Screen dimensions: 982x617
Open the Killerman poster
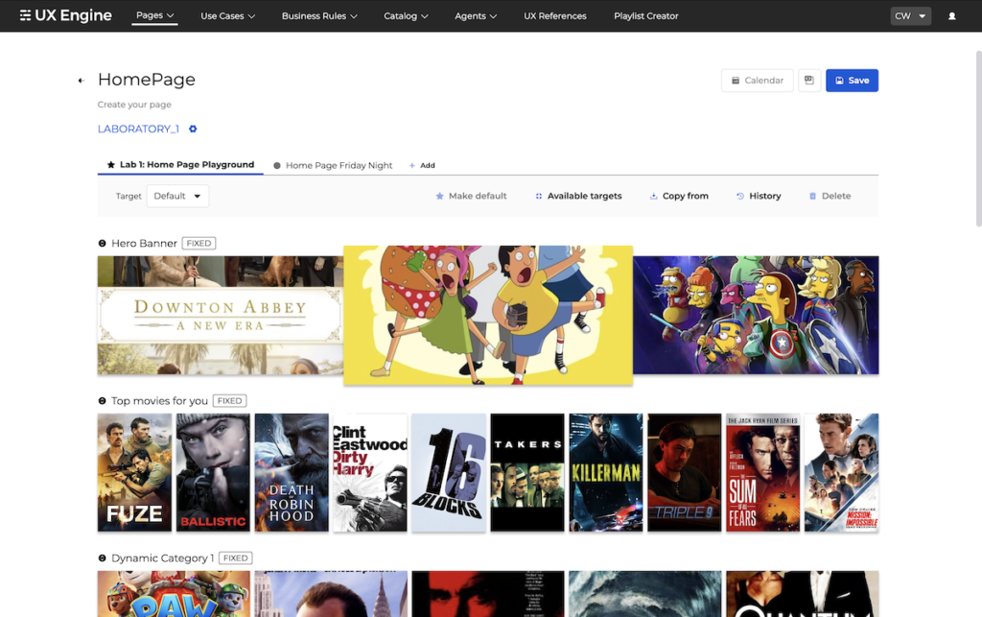606,472
